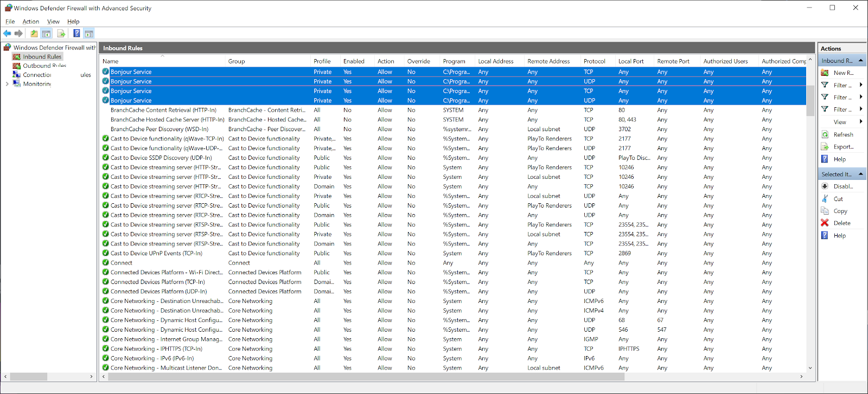Toggle the Show/Hide Console Tree button
Screen dimensions: 868x394
tap(47, 34)
